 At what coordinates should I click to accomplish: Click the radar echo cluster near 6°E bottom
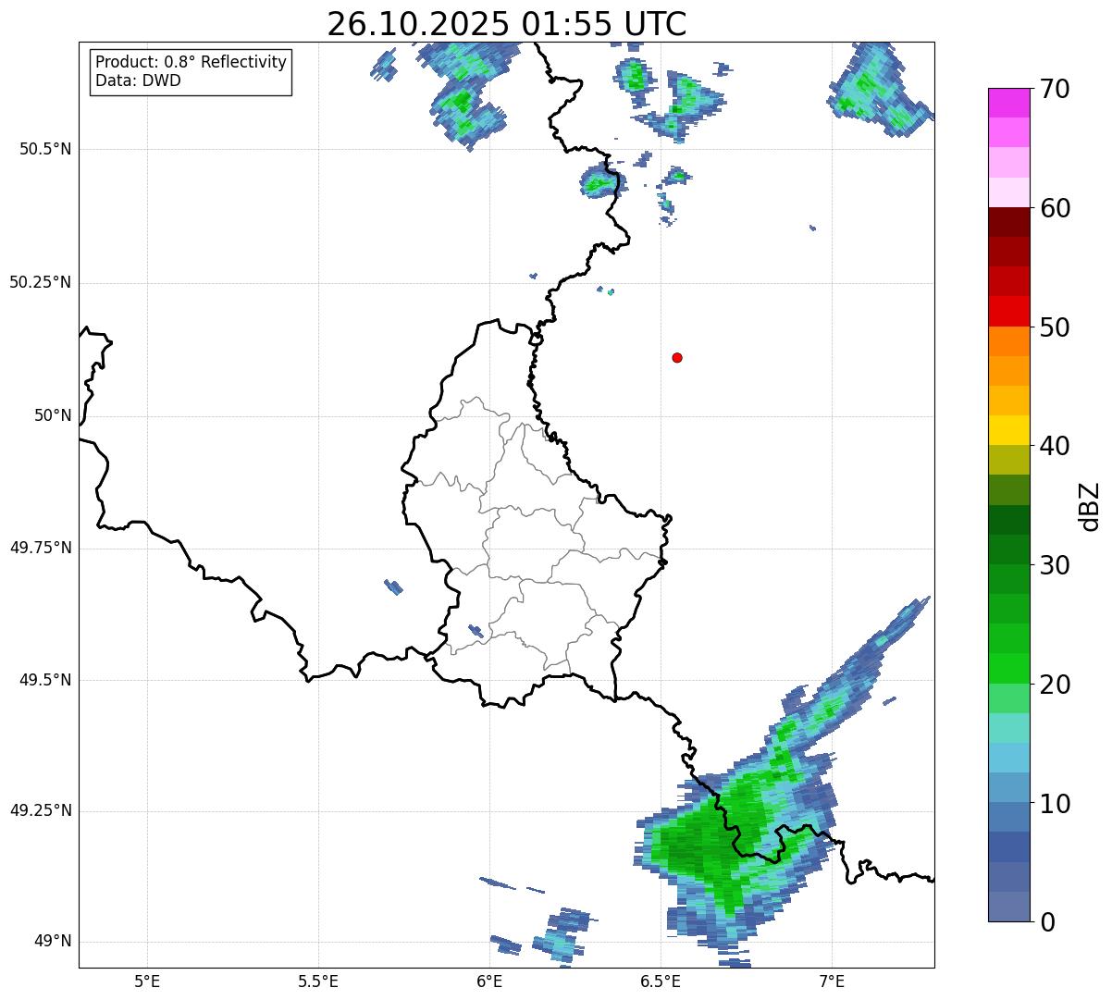click(x=560, y=936)
